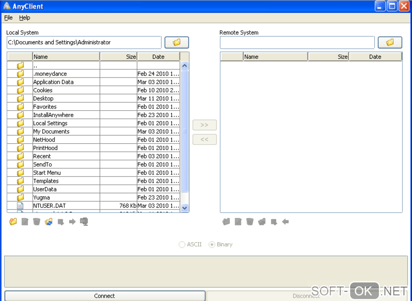The width and height of the screenshot is (412, 301).
Task: Click the NTUSER.DAT file icon
Action: point(20,206)
